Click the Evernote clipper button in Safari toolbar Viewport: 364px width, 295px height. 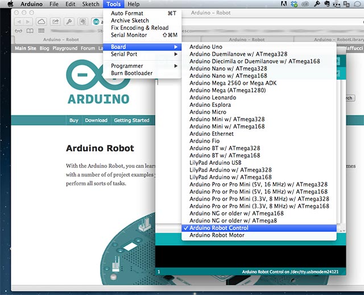(82, 22)
